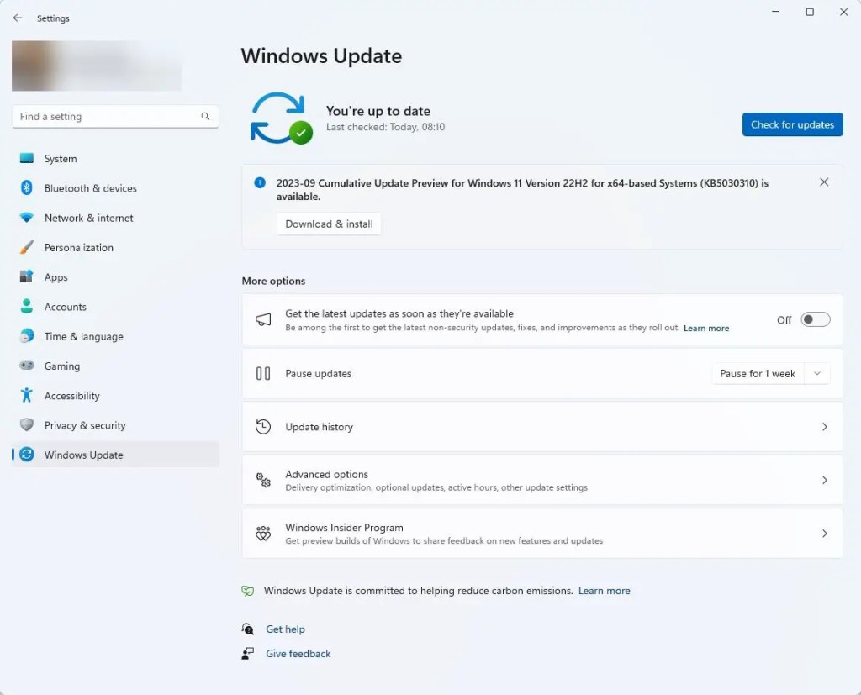Click the Gaming controller icon
Screen dimensions: 861x695
click(26, 366)
